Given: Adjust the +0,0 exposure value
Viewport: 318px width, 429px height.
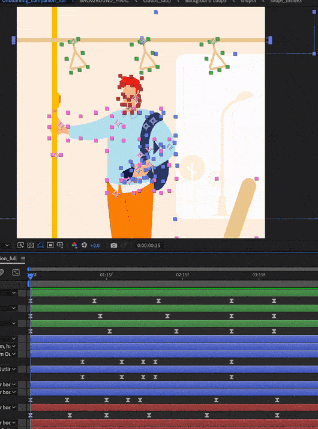Looking at the screenshot, I should 95,246.
